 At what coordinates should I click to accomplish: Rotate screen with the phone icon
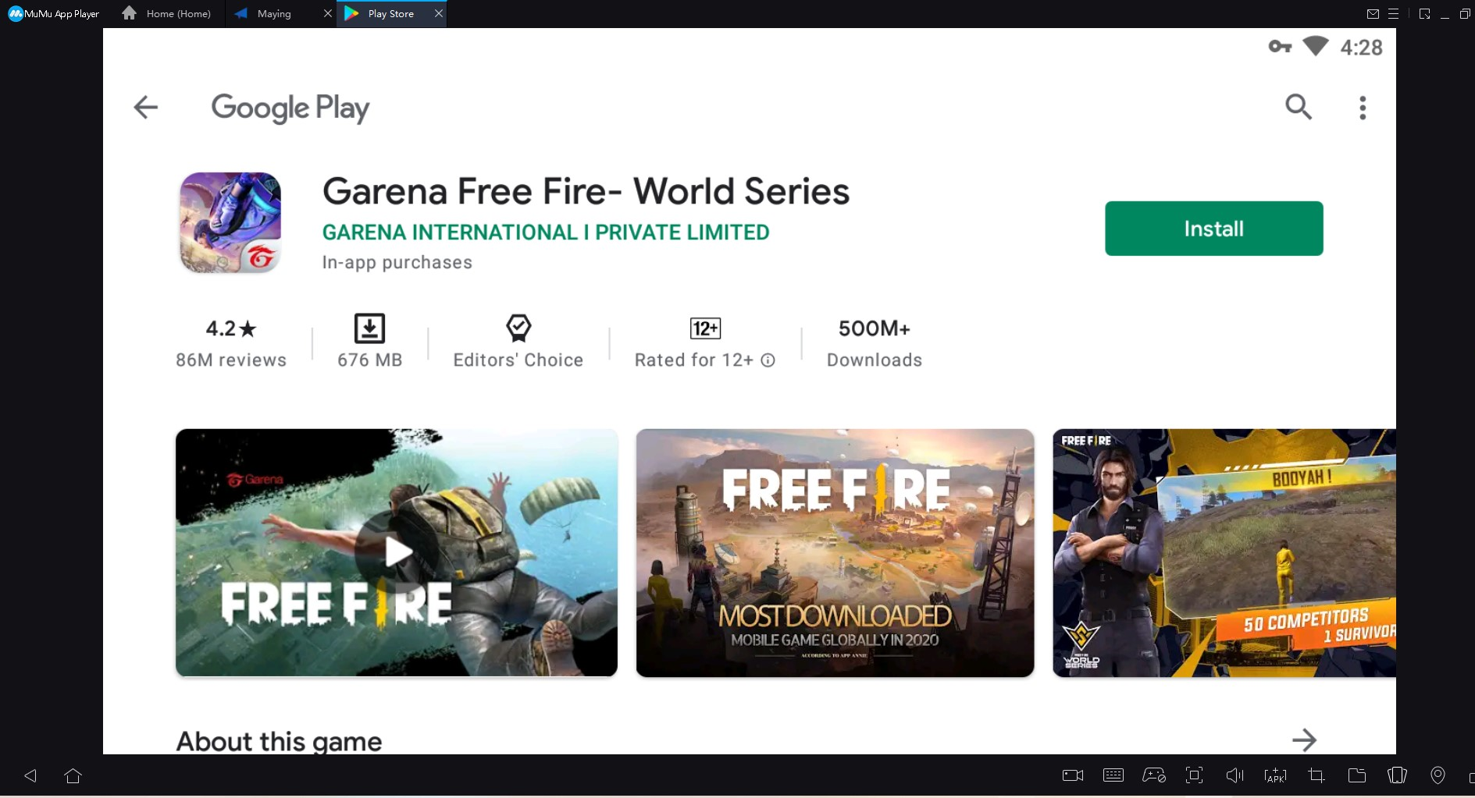click(x=1398, y=775)
